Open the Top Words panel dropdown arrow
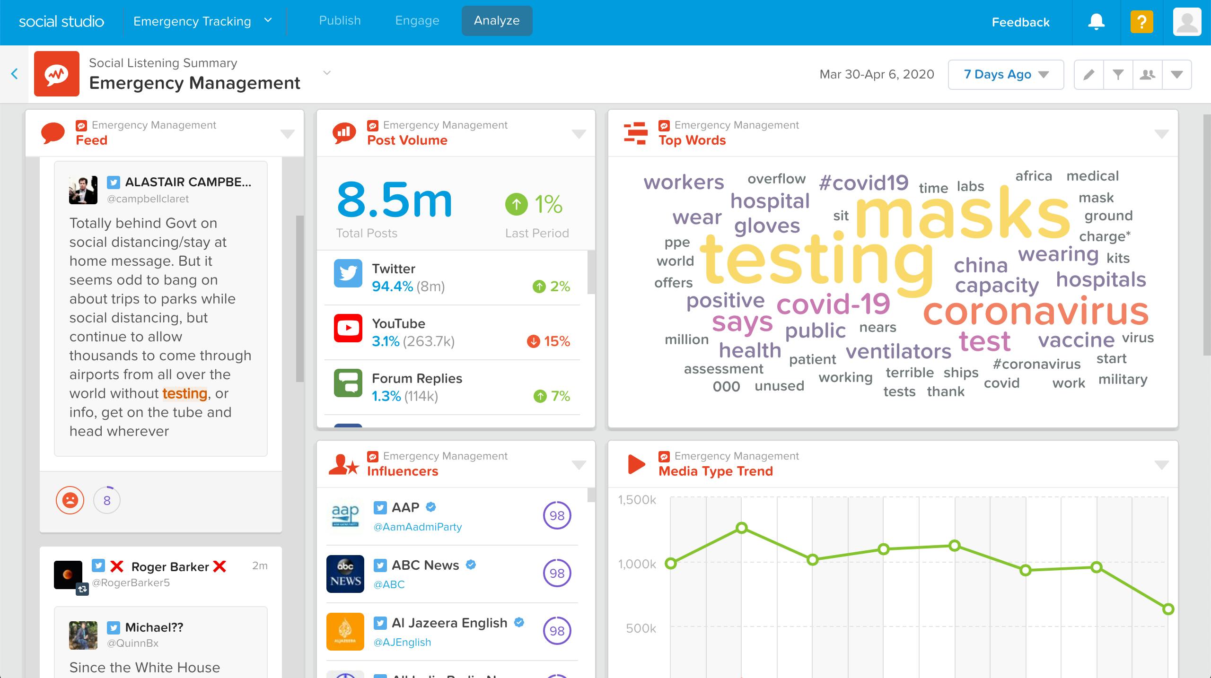The image size is (1211, 678). tap(1162, 134)
